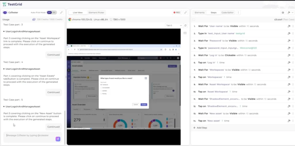The width and height of the screenshot is (295, 146).
Task: Run step 1 using its play icon
Action: 288,26
